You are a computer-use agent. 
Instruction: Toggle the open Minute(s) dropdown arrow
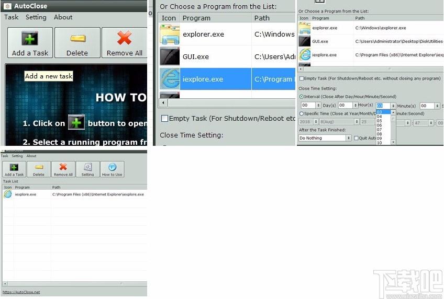pos(393,106)
